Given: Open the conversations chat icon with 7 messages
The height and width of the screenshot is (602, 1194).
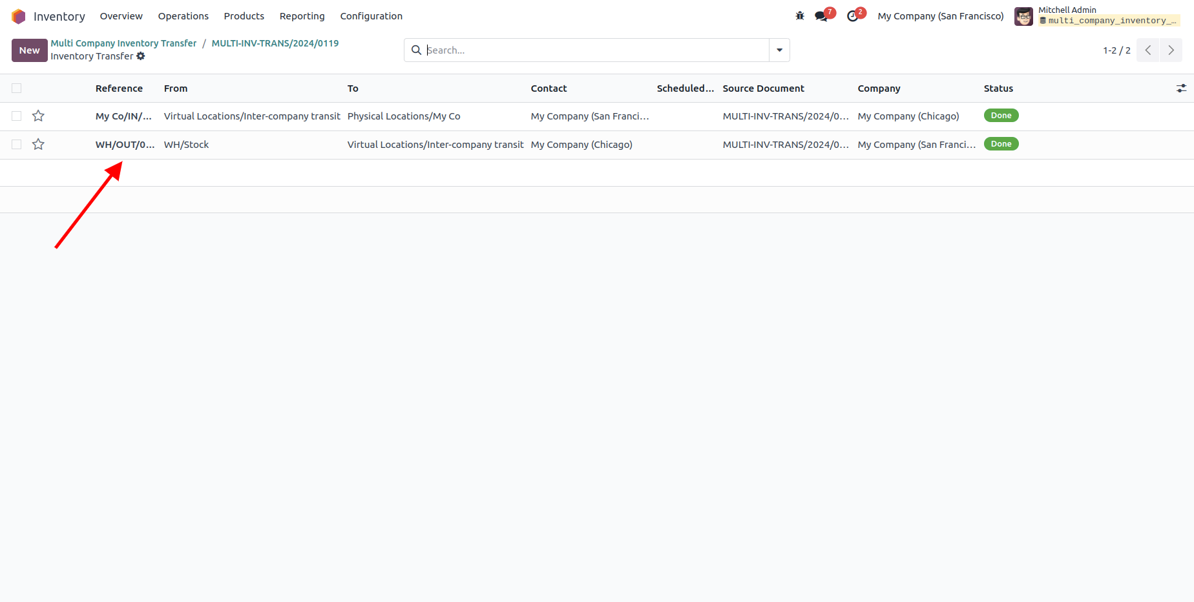Looking at the screenshot, I should [x=821, y=16].
